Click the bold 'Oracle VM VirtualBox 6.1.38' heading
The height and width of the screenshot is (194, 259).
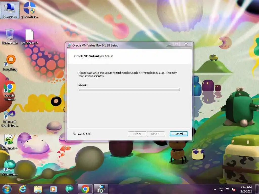94,56
